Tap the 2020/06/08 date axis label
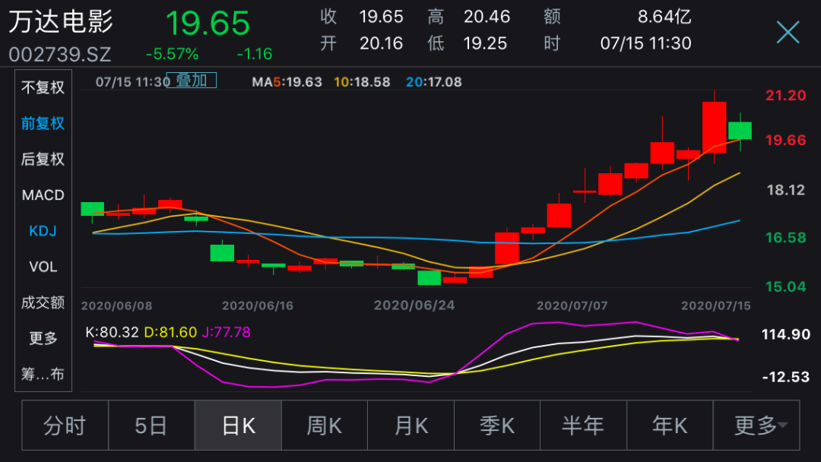The width and height of the screenshot is (821, 462). click(117, 305)
